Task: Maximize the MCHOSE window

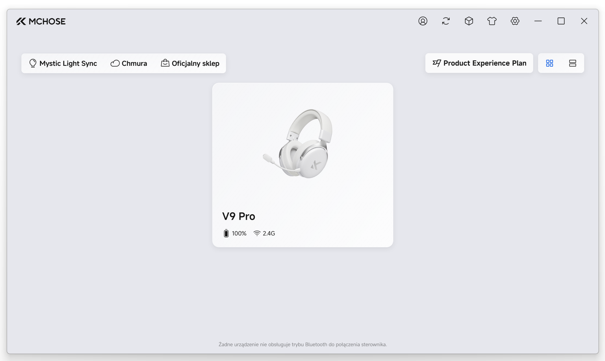Action: coord(561,21)
